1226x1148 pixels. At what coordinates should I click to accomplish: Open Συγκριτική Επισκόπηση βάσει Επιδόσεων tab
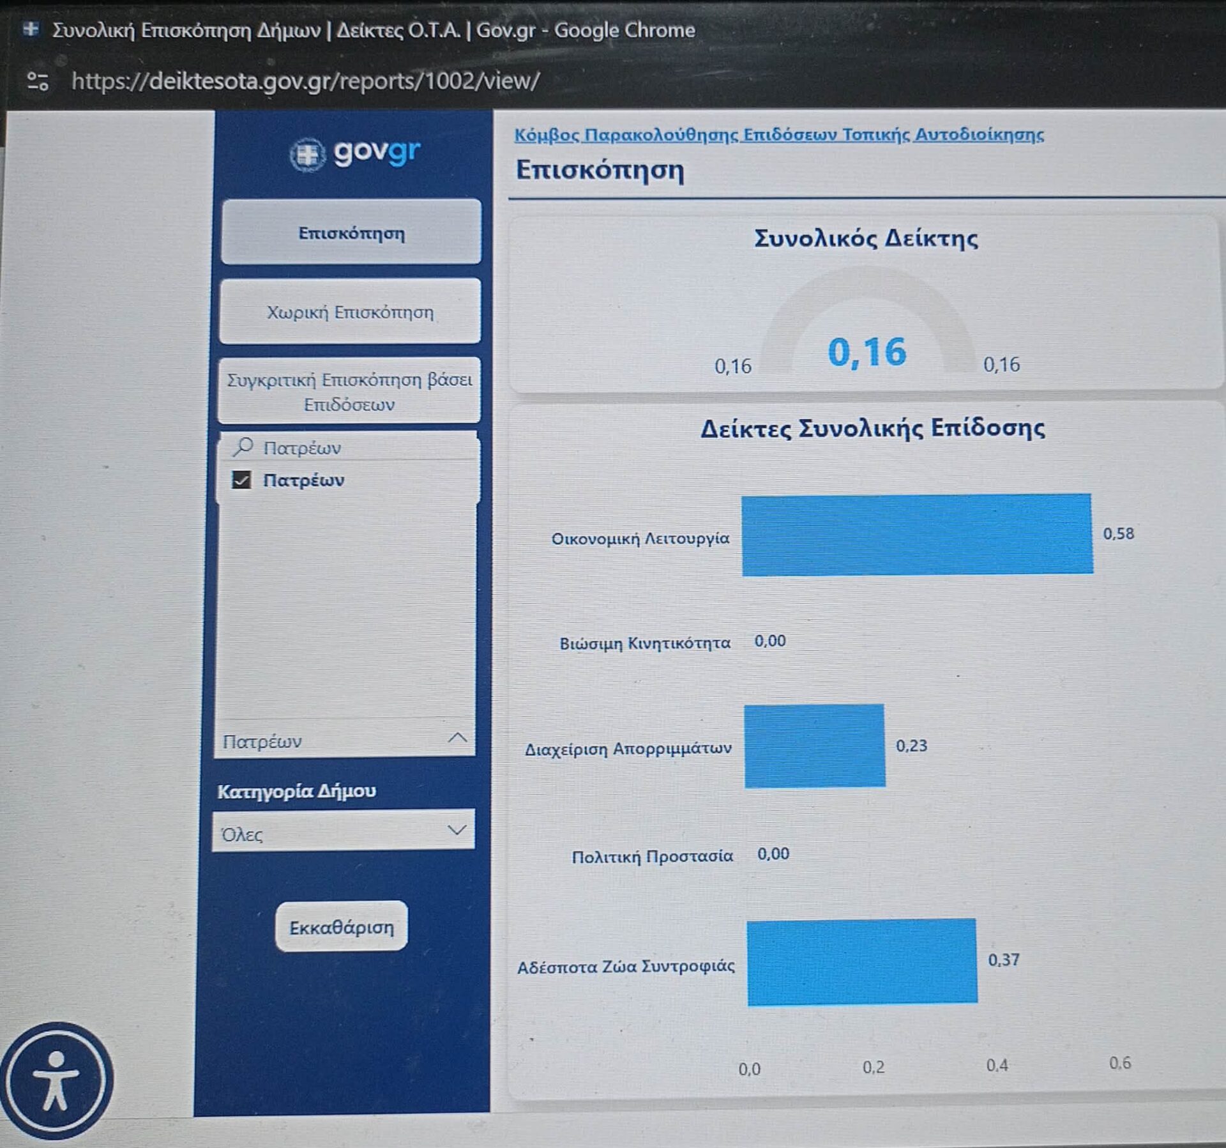349,392
